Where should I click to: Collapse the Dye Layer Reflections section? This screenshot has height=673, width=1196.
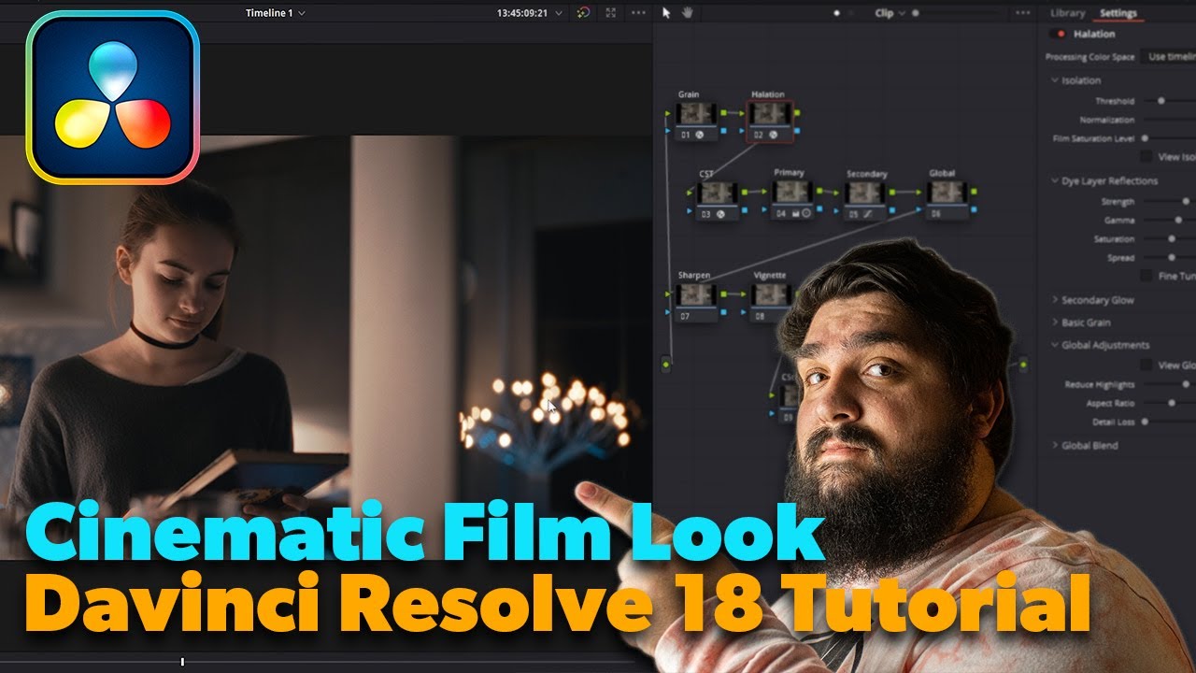(x=1055, y=181)
